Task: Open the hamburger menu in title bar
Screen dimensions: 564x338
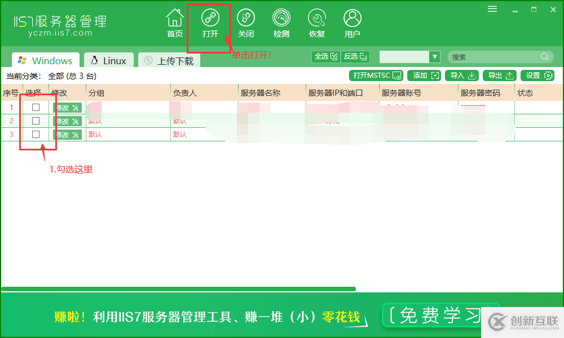Action: tap(492, 9)
